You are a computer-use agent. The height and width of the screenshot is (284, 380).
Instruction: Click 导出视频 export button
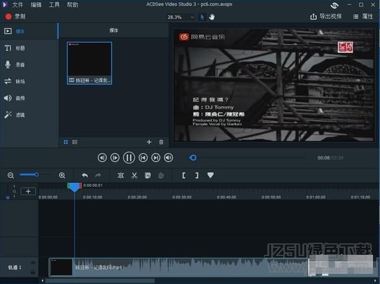(326, 17)
